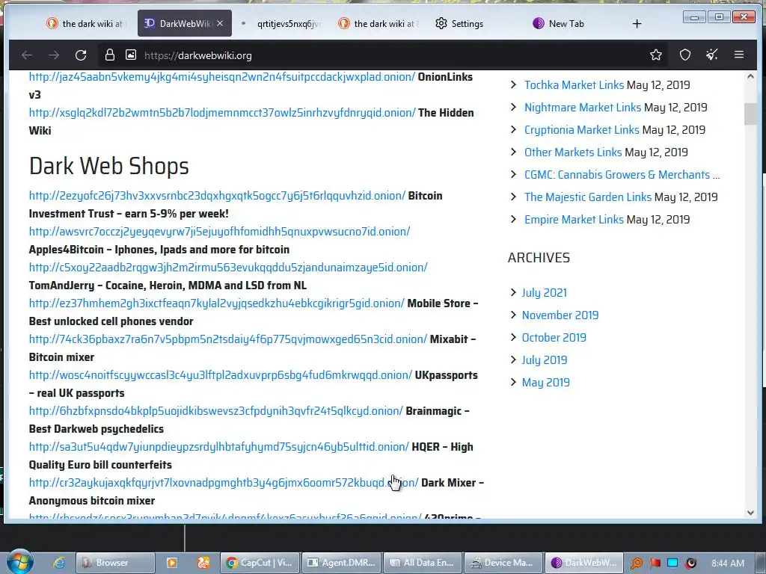Open the media player taskbar icon
Image resolution: width=766 pixels, height=574 pixels.
tap(172, 563)
